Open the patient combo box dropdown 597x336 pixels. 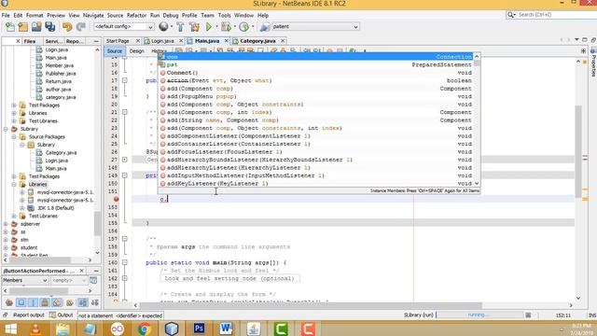click(315, 27)
